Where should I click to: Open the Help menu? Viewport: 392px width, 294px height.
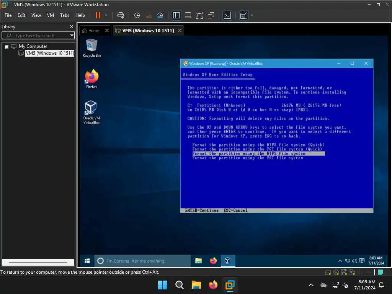pos(80,15)
